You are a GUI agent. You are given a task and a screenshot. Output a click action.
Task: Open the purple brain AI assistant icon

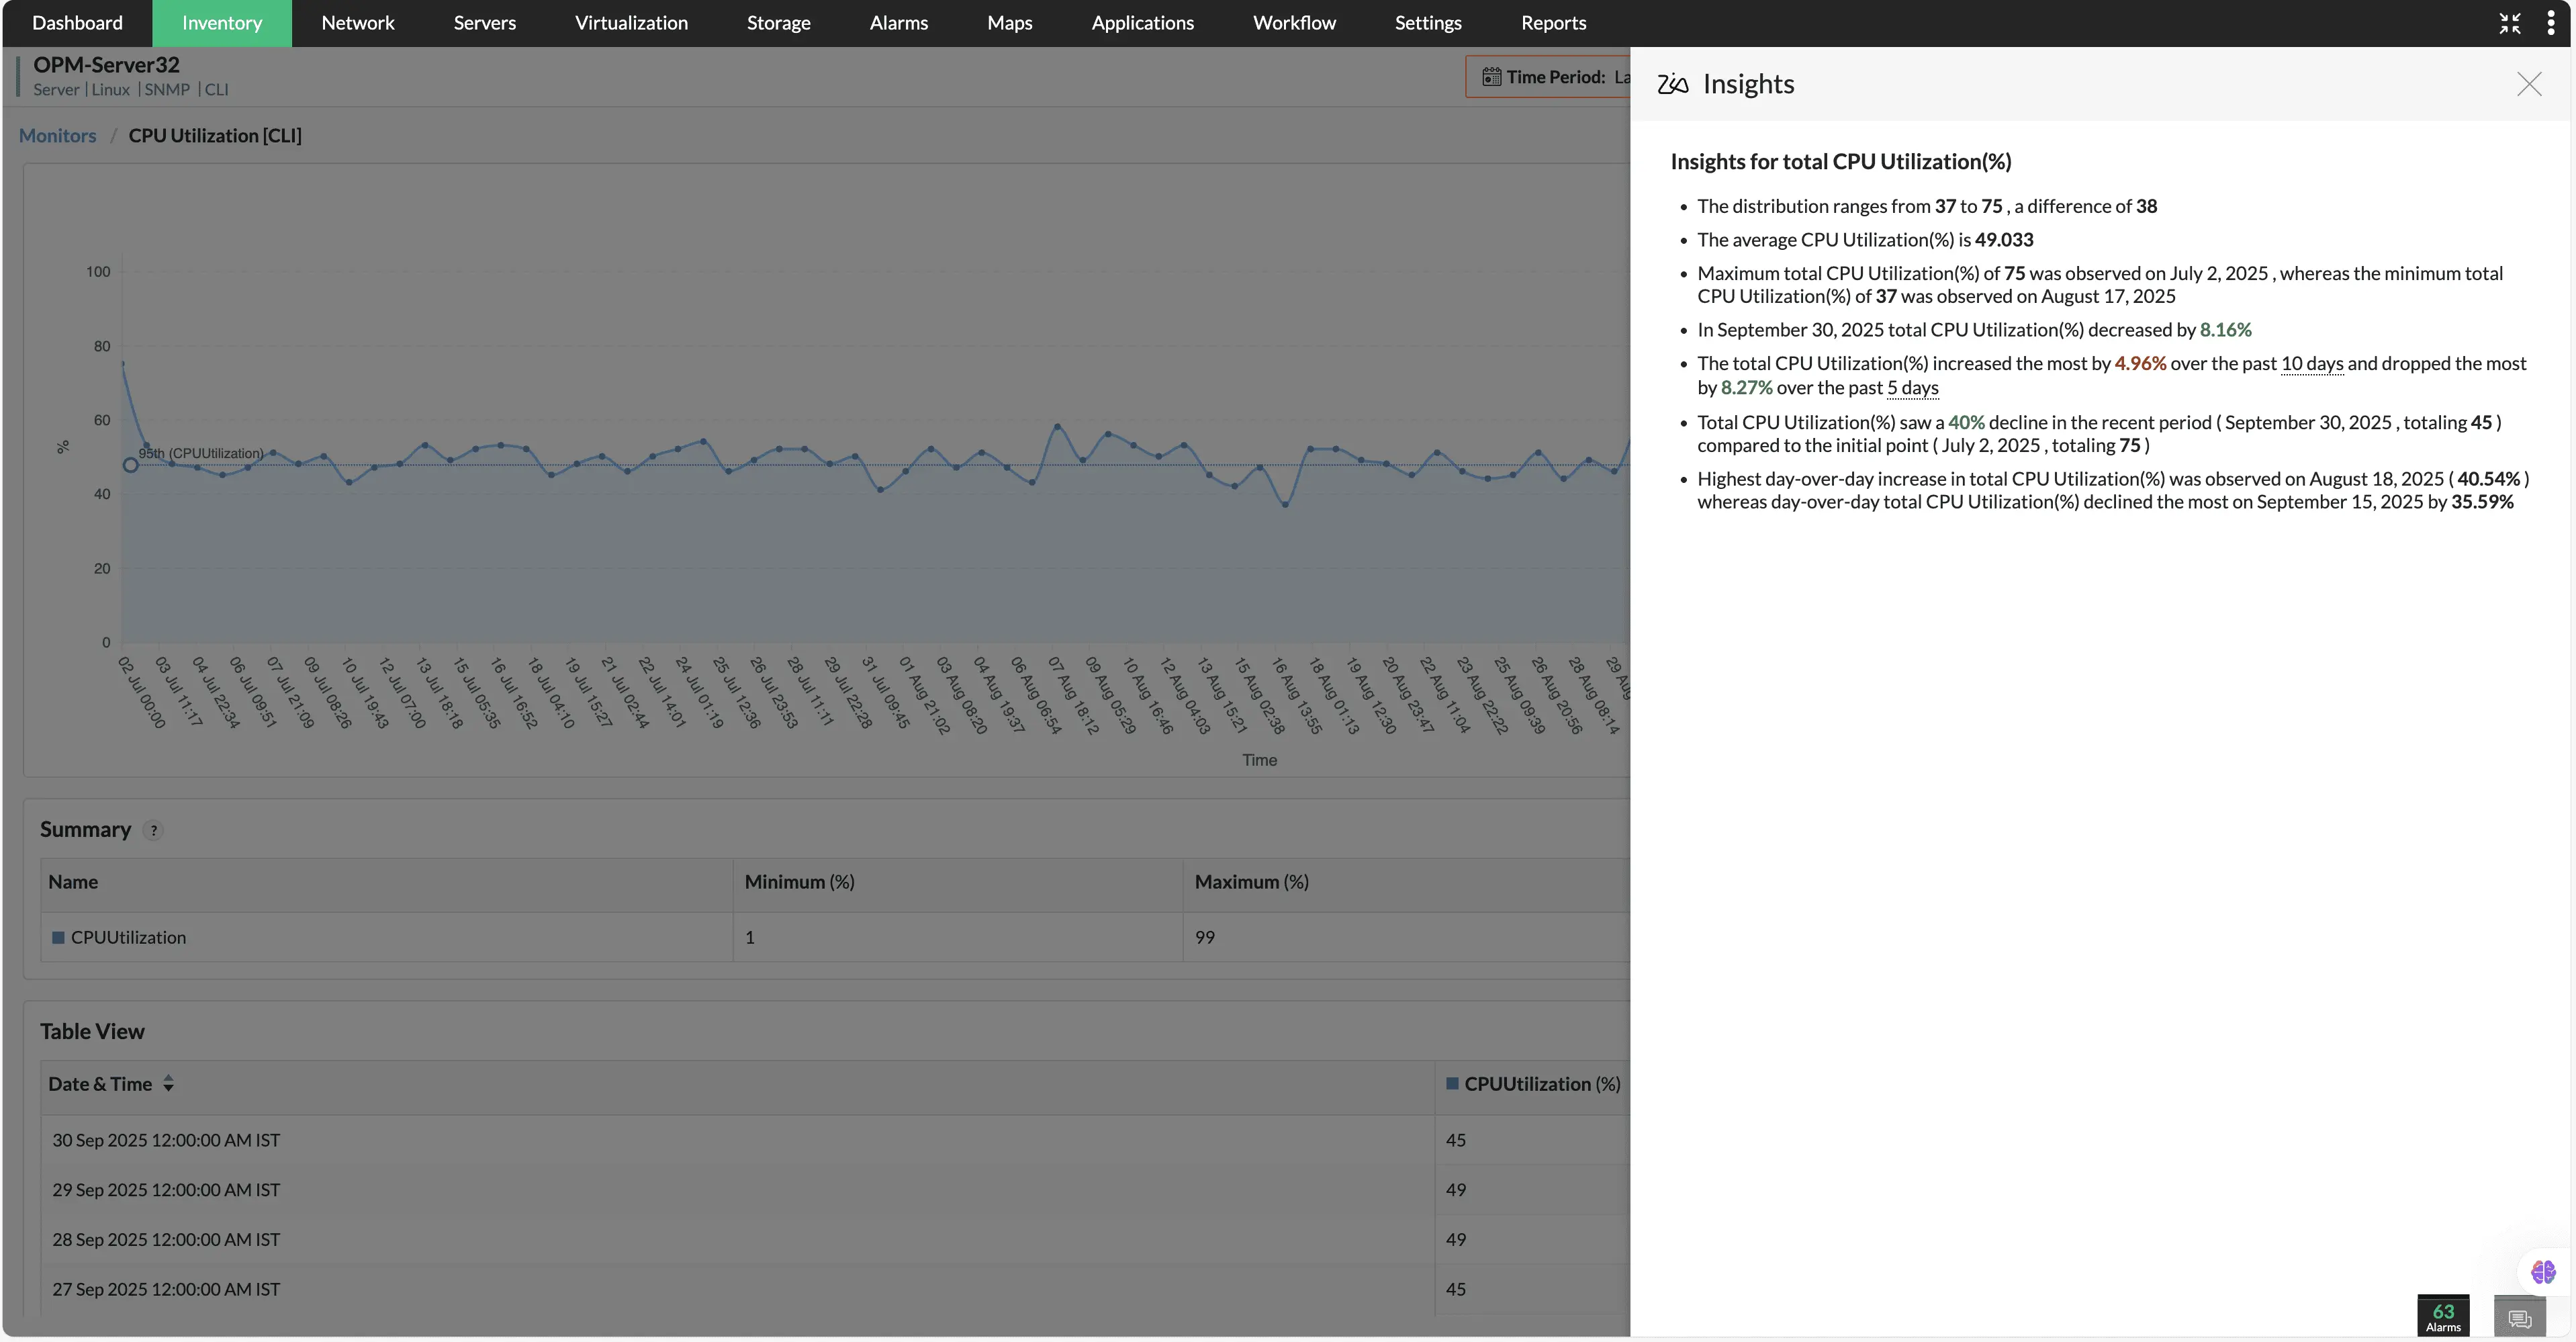click(x=2543, y=1272)
